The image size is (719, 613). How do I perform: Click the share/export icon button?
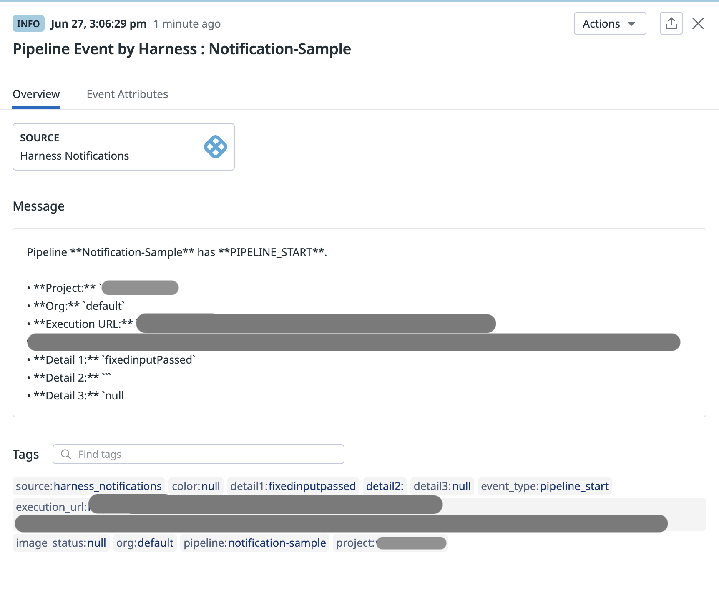tap(671, 23)
